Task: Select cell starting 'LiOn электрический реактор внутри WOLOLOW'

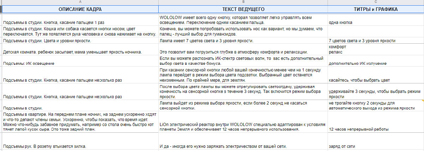Action: click(x=243, y=122)
